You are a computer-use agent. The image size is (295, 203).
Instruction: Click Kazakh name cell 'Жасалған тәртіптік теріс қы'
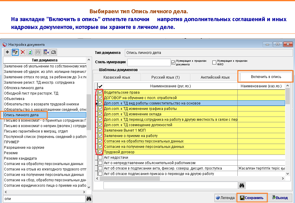[x=261, y=168]
